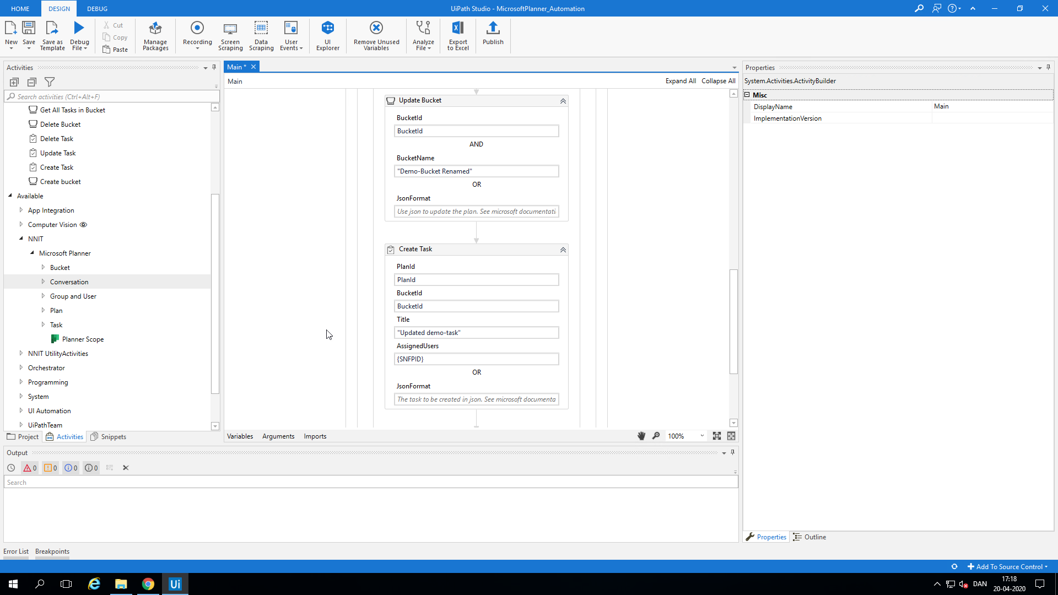This screenshot has width=1058, height=595.
Task: Switch to the Variables tab
Action: (240, 436)
